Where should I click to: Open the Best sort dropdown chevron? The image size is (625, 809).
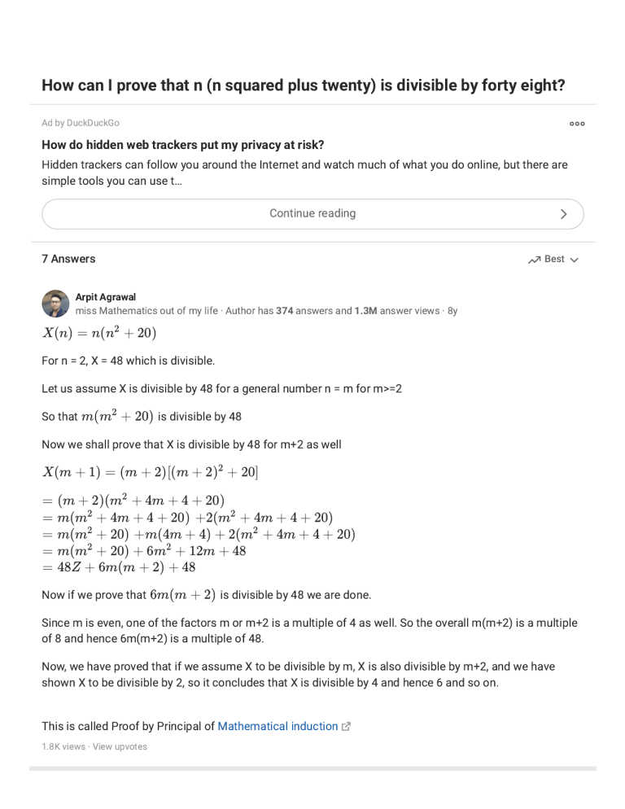[x=575, y=260]
